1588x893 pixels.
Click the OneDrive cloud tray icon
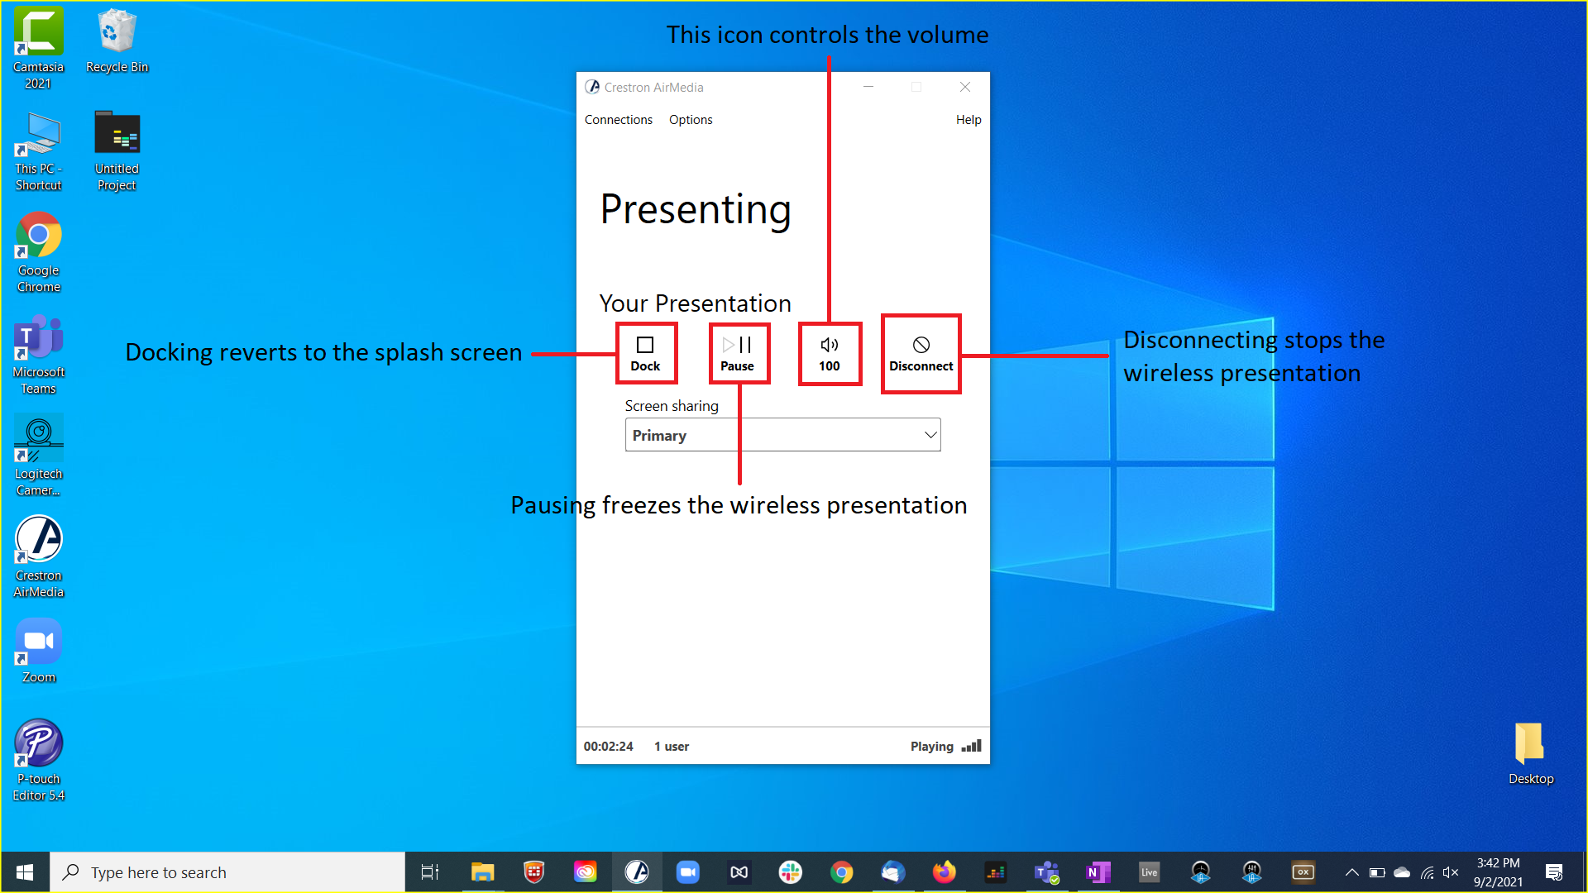tap(1402, 872)
